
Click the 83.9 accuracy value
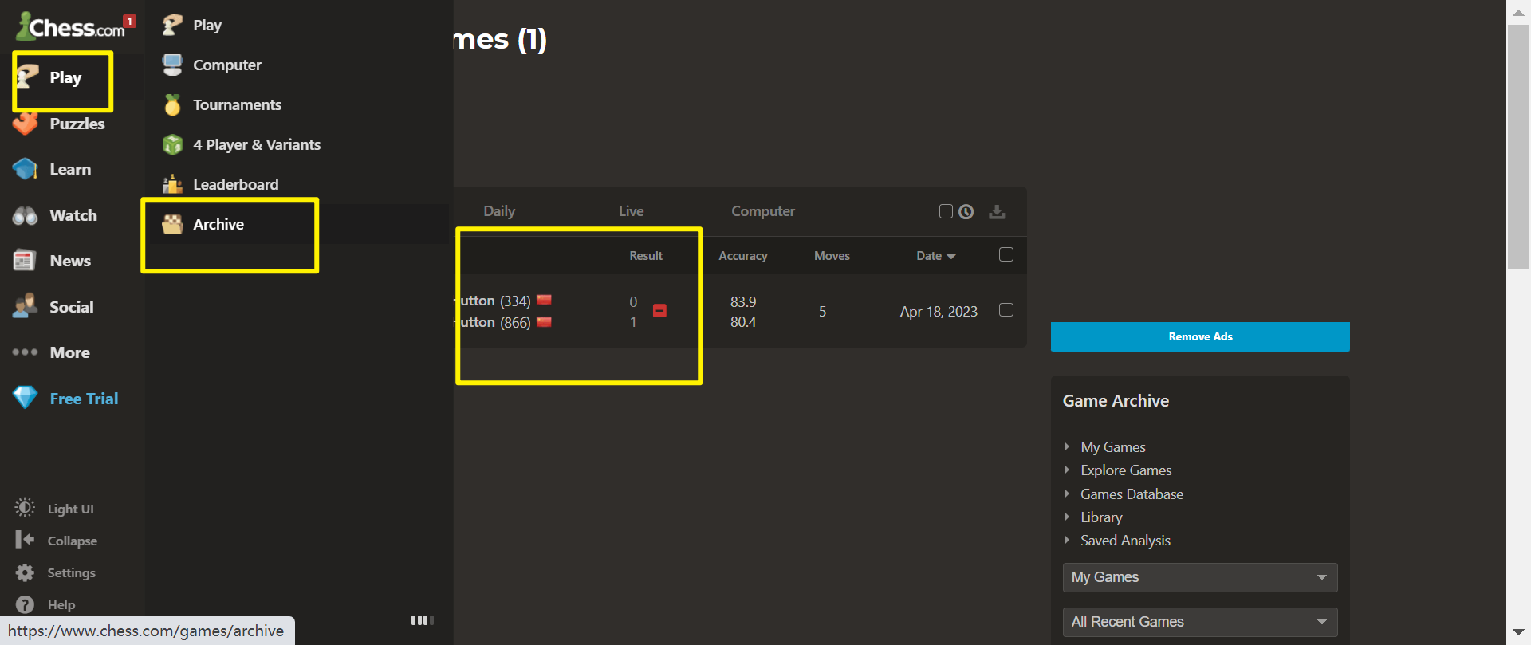[743, 301]
